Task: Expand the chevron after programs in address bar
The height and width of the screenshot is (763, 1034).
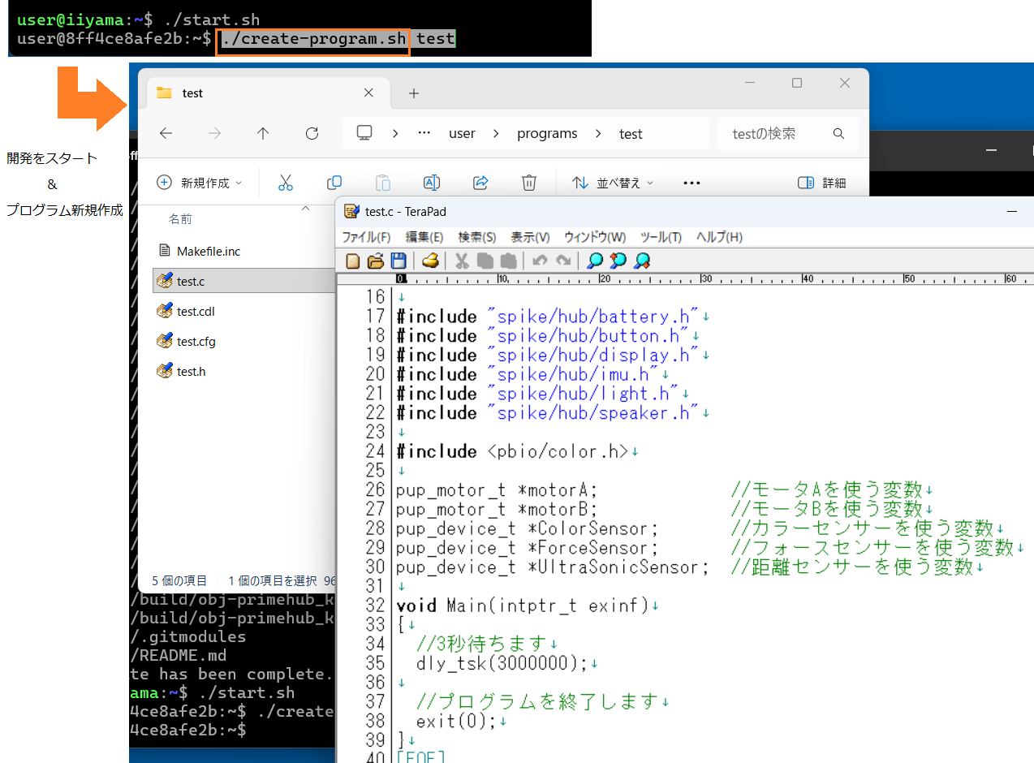Action: tap(598, 134)
